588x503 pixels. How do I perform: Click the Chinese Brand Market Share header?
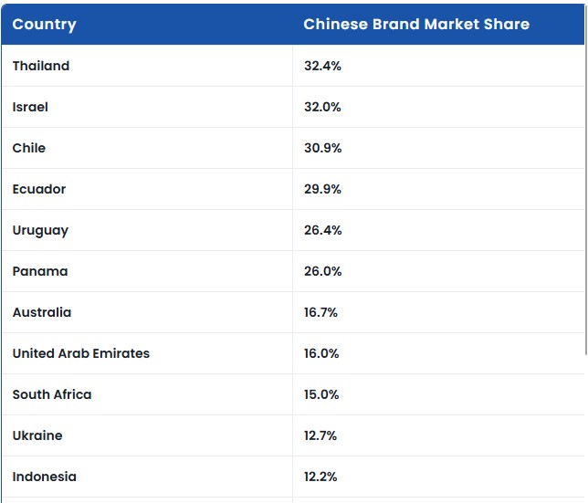[x=416, y=24]
